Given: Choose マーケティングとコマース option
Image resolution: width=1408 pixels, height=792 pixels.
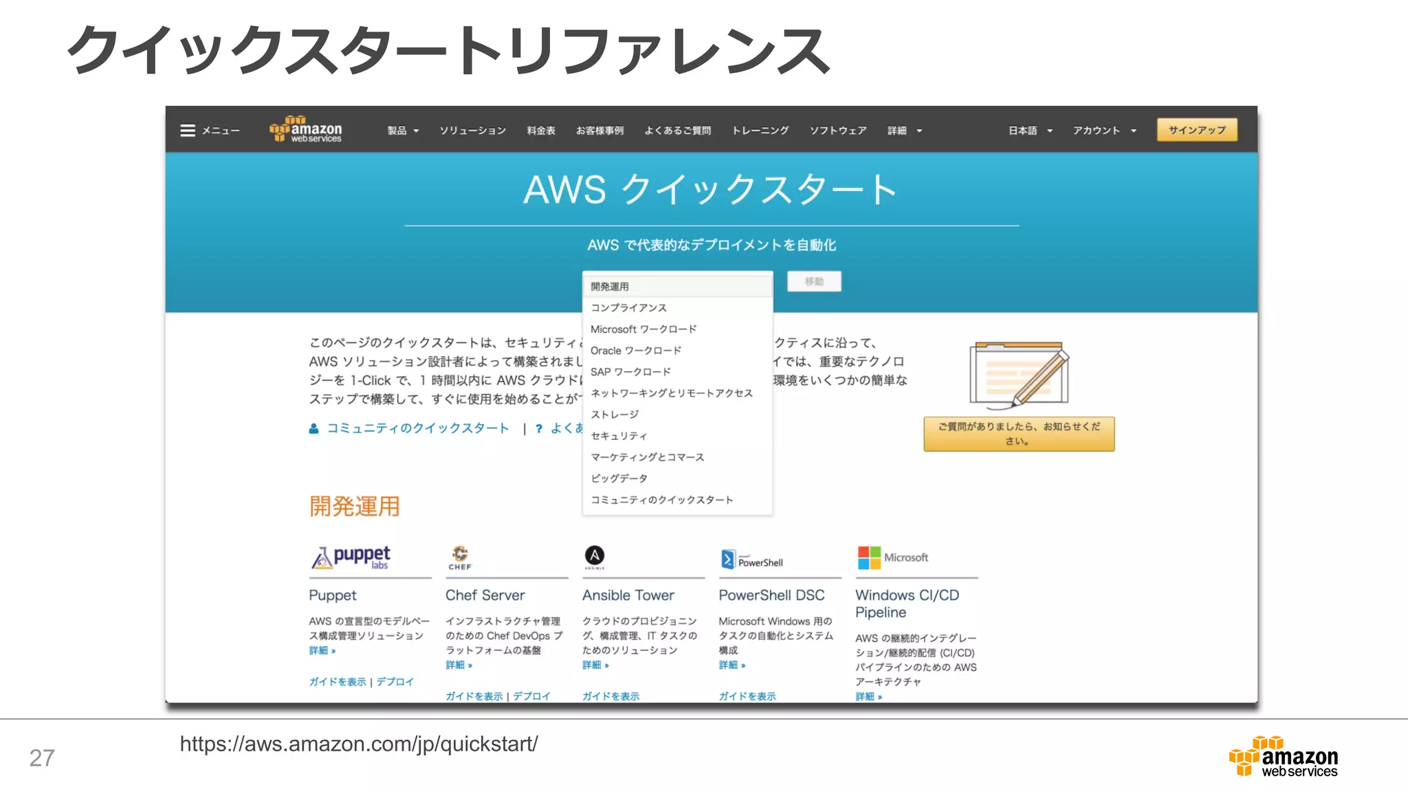Looking at the screenshot, I should click(x=677, y=456).
